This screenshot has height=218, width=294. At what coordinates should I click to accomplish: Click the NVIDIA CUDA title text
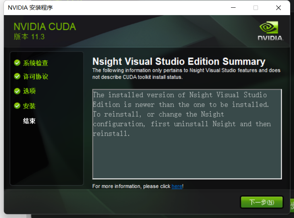[x=45, y=27]
